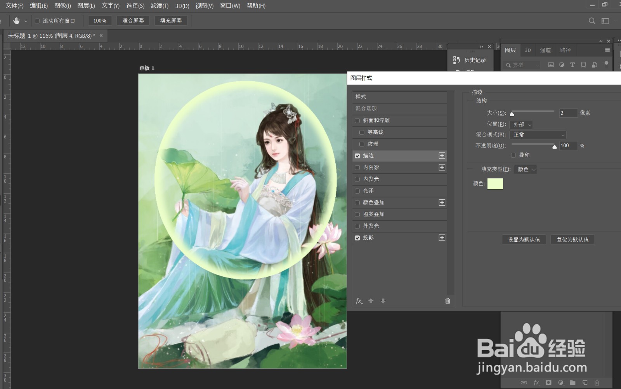Add a layer mask from panel footer
The height and width of the screenshot is (389, 621).
click(x=548, y=382)
